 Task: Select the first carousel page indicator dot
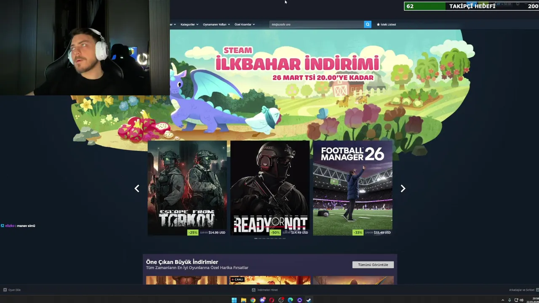[256, 239]
